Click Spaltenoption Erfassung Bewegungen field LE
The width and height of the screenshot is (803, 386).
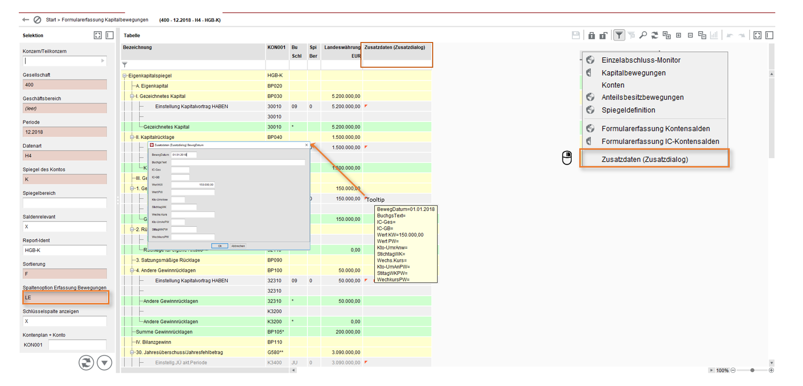tap(65, 298)
